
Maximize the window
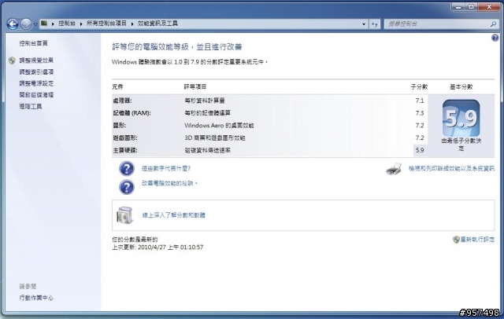tap(472, 7)
